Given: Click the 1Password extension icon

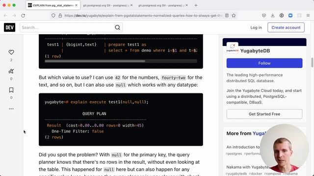Looking at the screenshot, I should 282,15.
